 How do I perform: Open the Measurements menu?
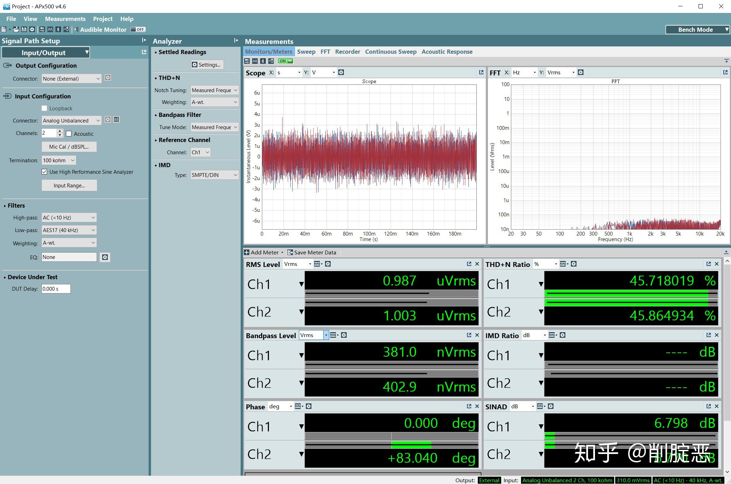click(65, 19)
